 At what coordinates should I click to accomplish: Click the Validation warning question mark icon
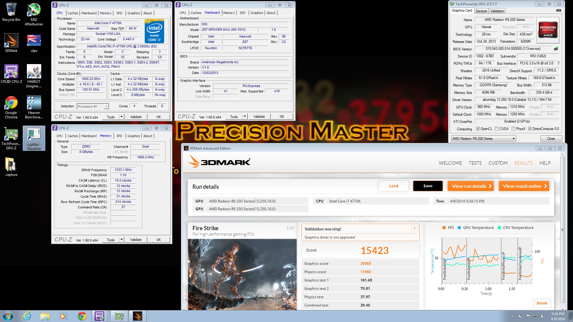tap(414, 229)
